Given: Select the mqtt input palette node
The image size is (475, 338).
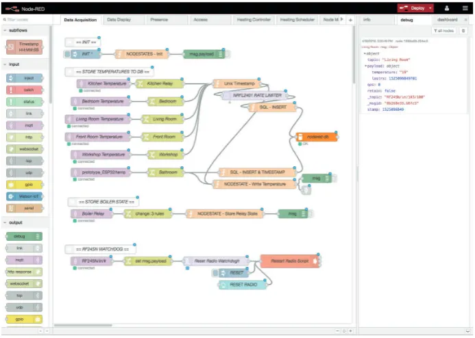Looking at the screenshot, I should [24, 125].
